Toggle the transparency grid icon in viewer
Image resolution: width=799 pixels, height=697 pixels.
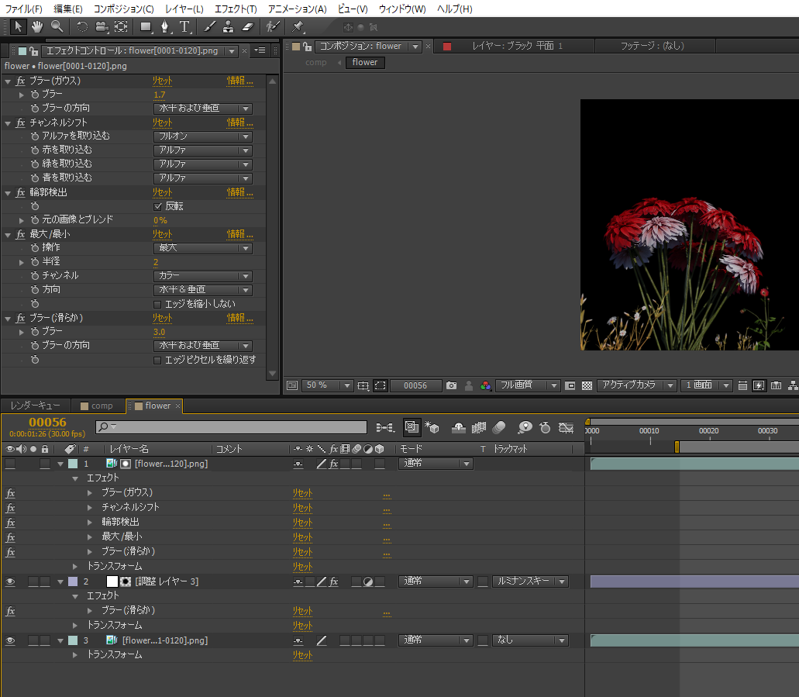587,385
